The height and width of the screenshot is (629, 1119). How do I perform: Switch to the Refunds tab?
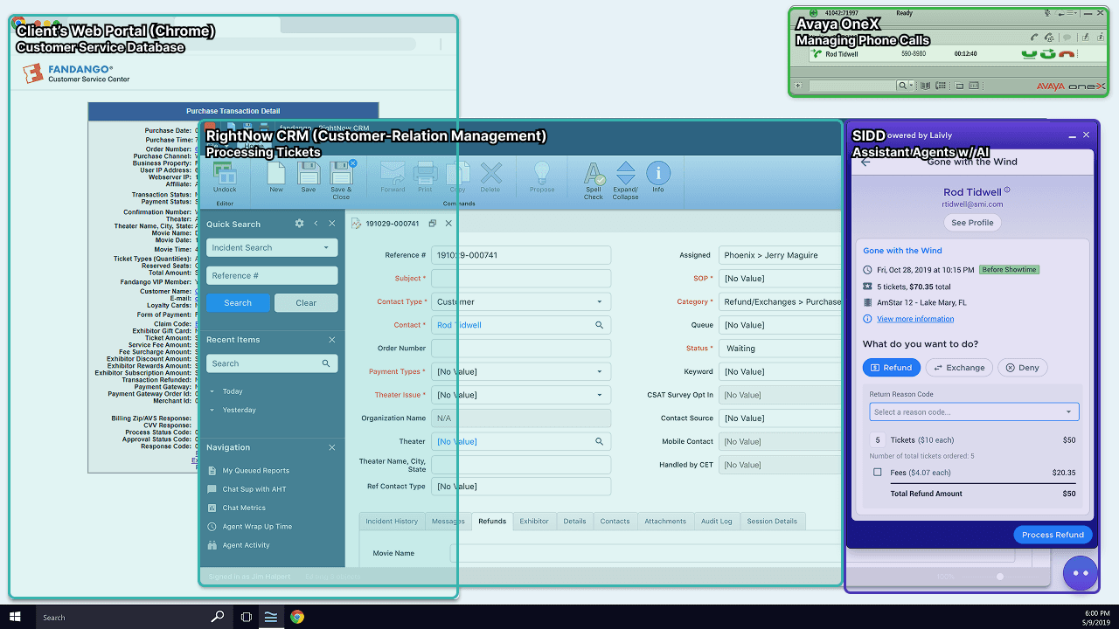[492, 522]
